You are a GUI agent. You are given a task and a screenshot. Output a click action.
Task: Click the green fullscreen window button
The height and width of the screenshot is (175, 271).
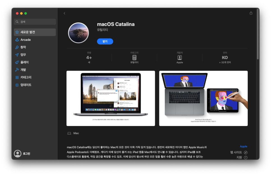pyautogui.click(x=26, y=13)
